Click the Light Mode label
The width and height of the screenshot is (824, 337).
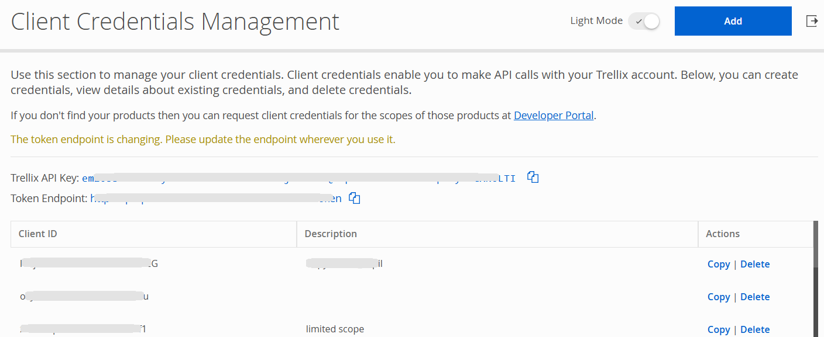(x=596, y=21)
